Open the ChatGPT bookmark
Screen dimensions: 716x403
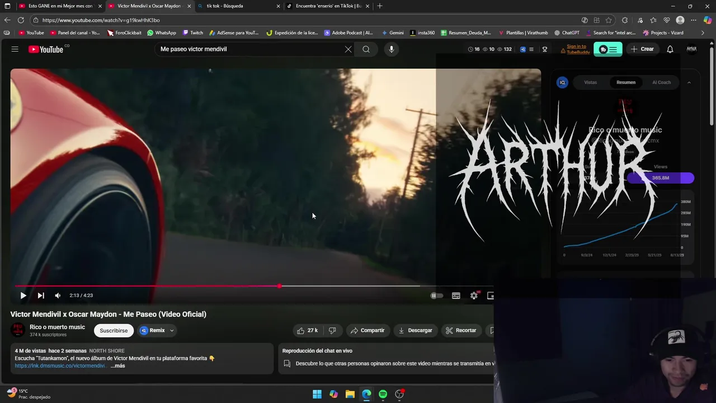(x=567, y=33)
